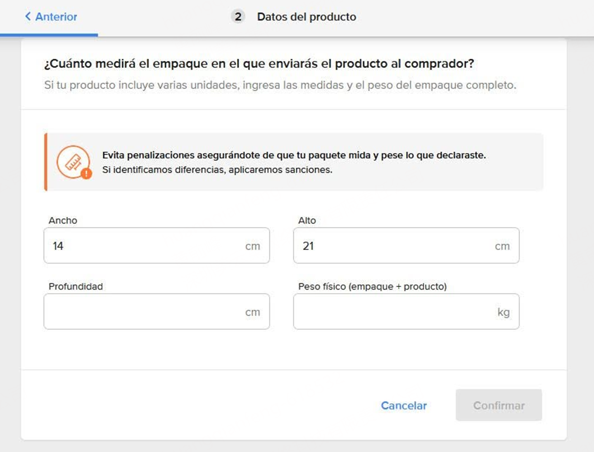Click the Confirmar button
Screen dimensions: 594x452
499,405
